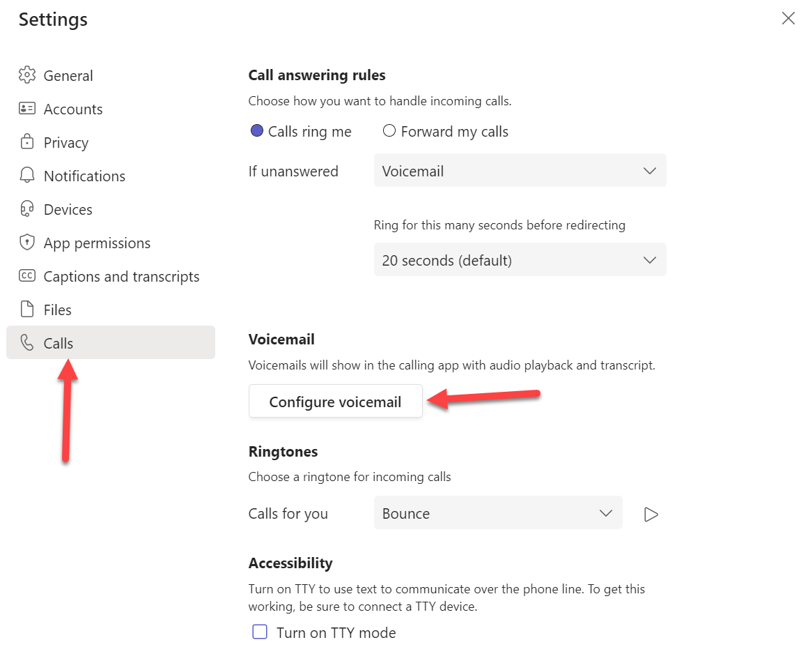The image size is (801, 670).
Task: Open the Bounce ringtone dropdown
Action: 497,514
